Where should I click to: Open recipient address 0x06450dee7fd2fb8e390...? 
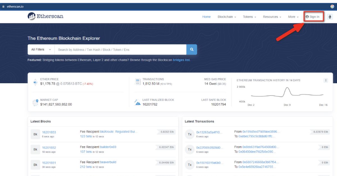[x=257, y=152]
